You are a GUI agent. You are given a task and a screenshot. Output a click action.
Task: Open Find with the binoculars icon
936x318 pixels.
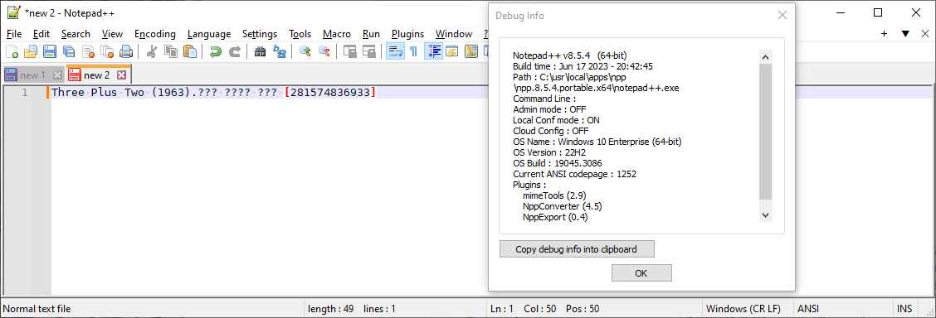(x=260, y=52)
